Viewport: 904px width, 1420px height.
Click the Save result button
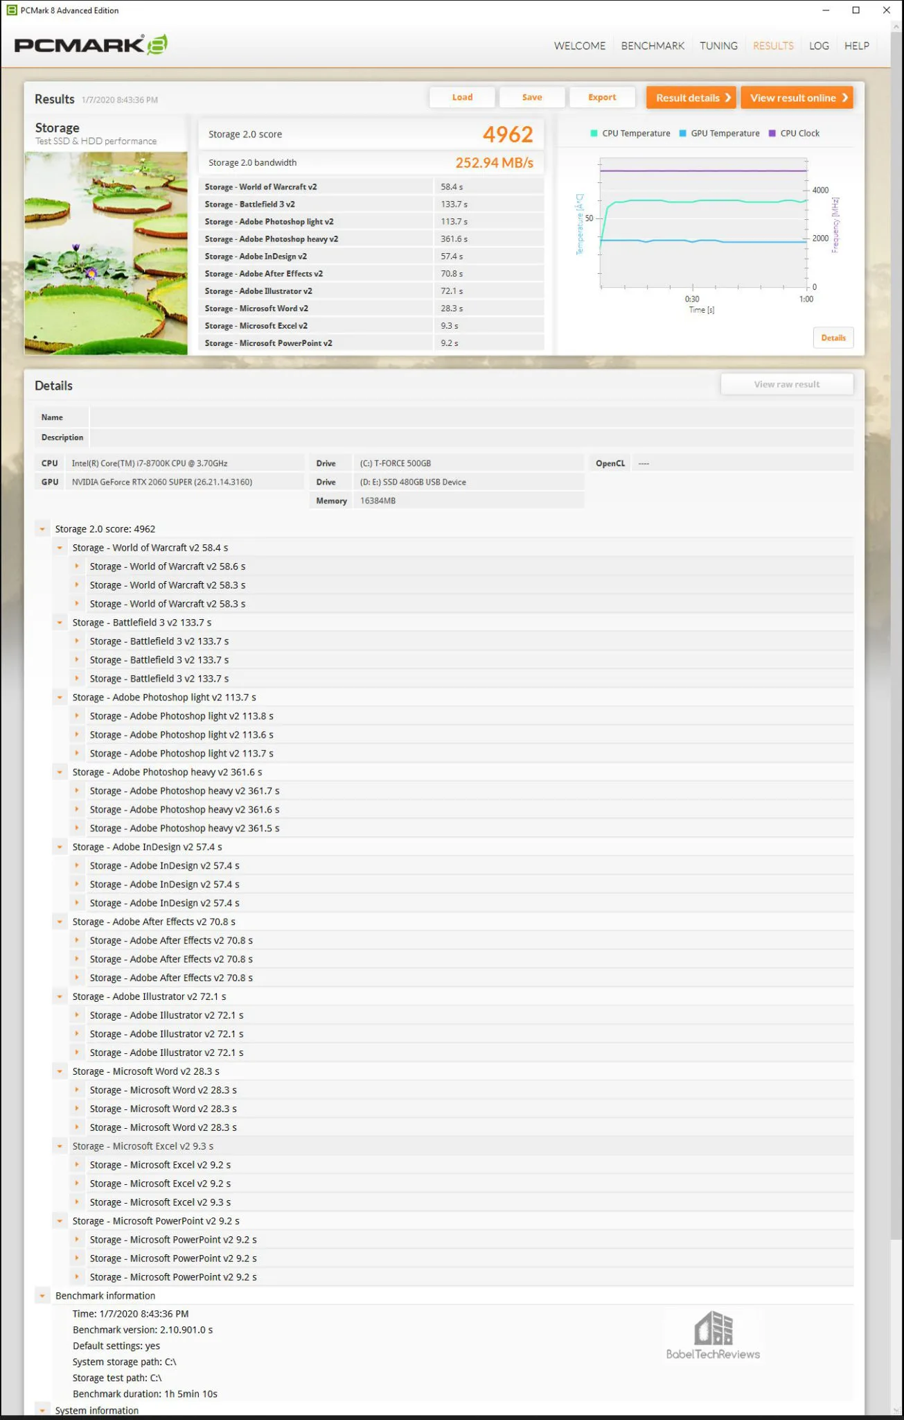(532, 97)
